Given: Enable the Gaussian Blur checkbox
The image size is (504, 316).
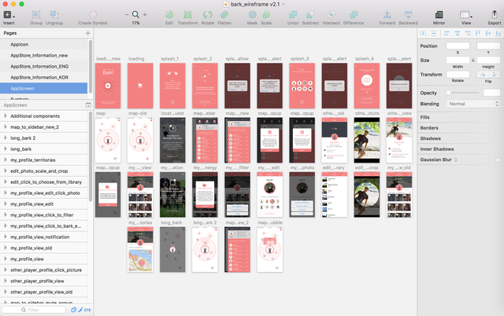Looking at the screenshot, I should click(x=498, y=160).
